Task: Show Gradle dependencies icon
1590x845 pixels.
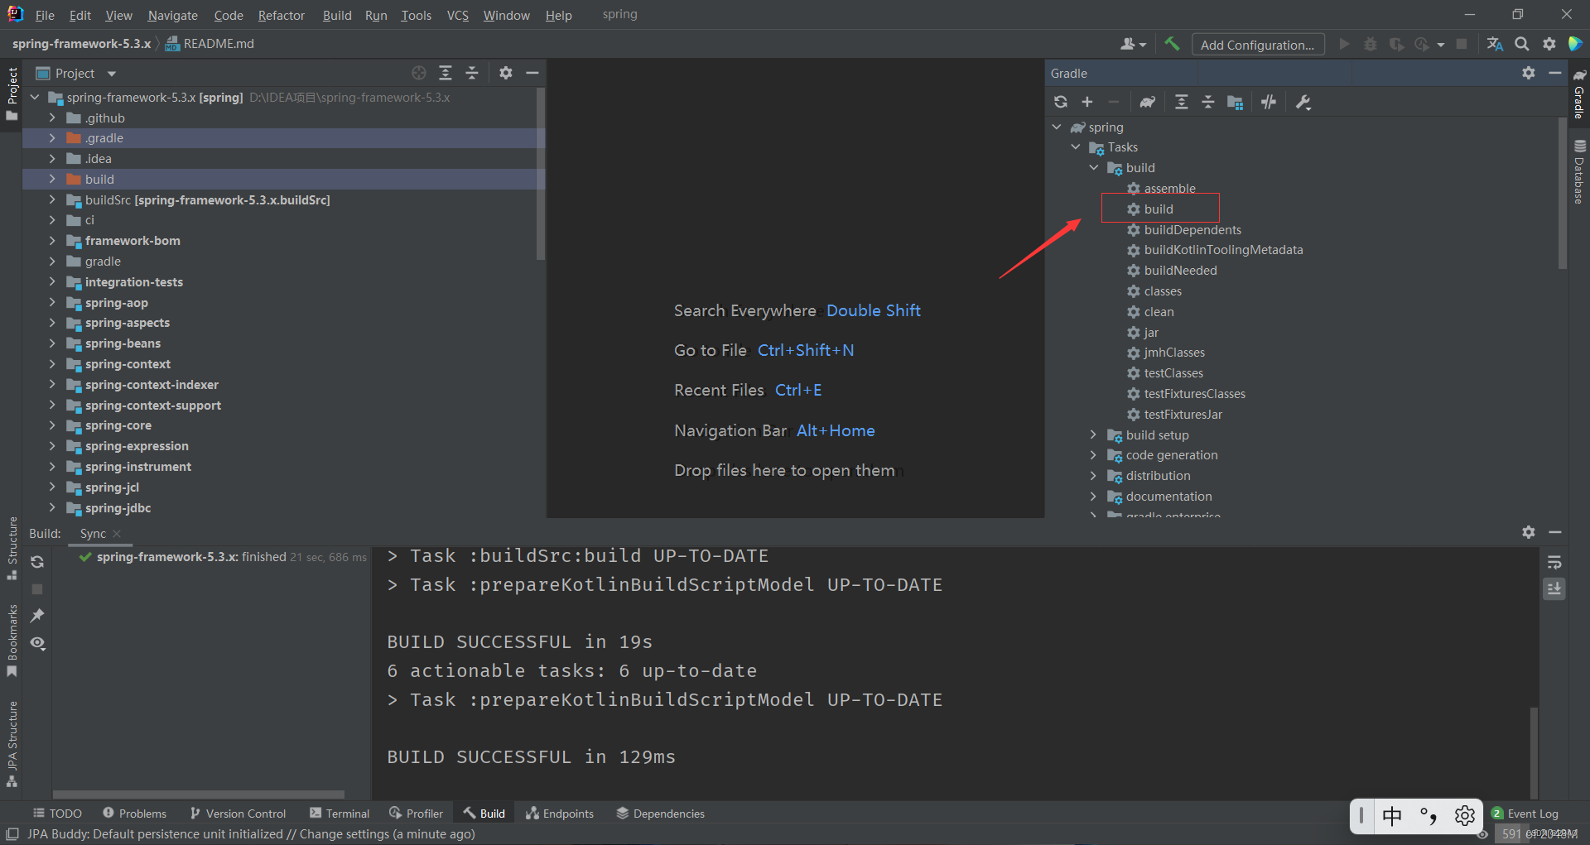Action: click(x=1235, y=102)
